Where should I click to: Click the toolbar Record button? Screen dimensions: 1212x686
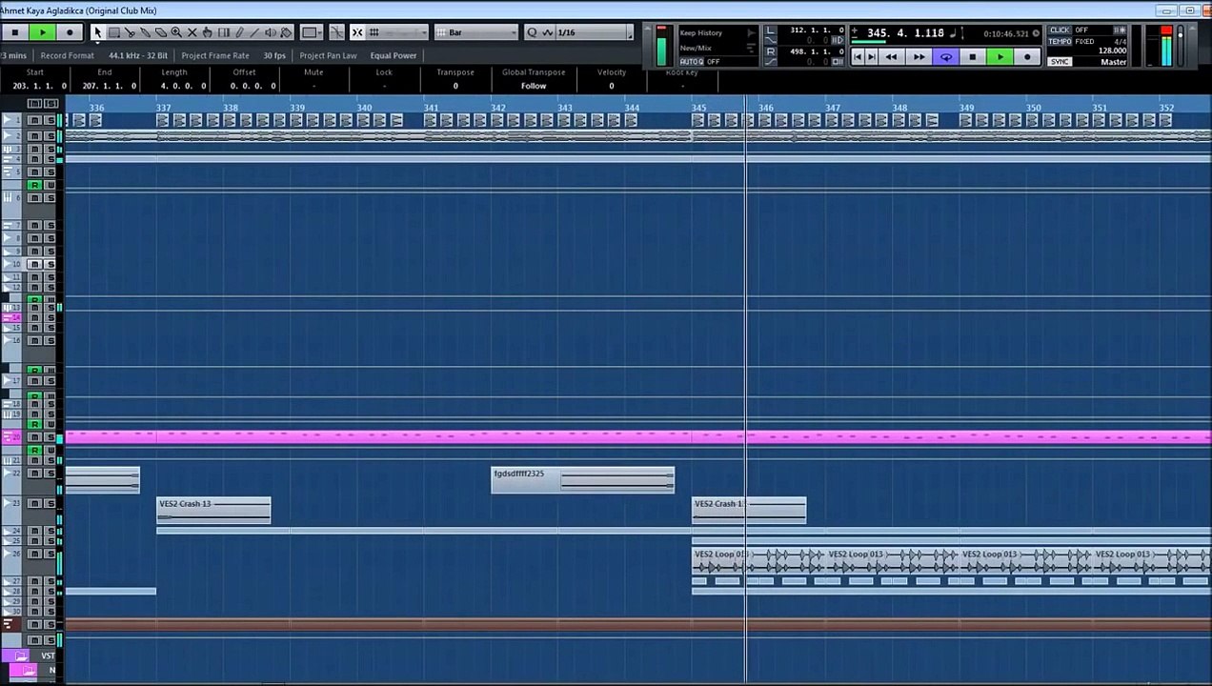pos(70,32)
